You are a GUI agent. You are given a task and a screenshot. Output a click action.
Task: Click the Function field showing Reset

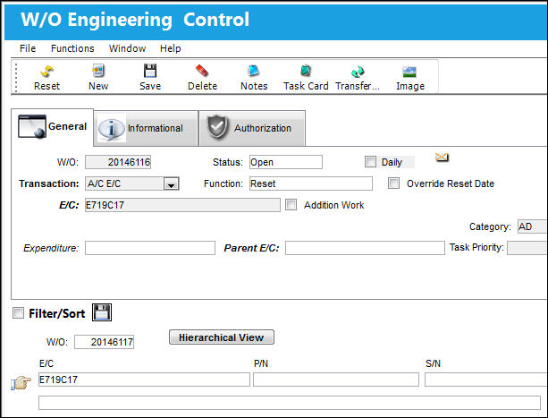[x=311, y=183]
